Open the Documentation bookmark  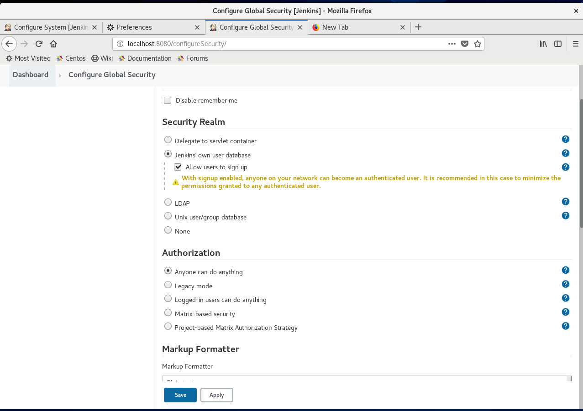tap(145, 58)
